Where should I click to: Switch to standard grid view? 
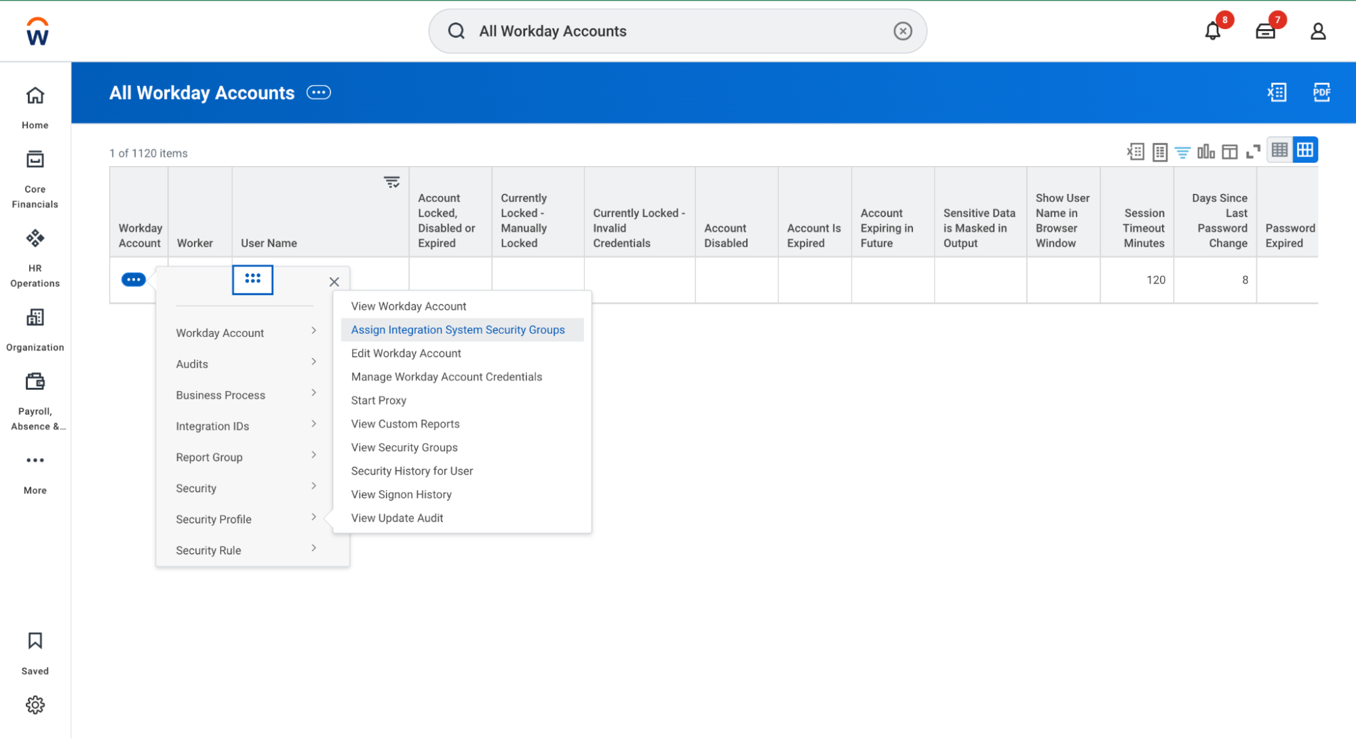1305,151
